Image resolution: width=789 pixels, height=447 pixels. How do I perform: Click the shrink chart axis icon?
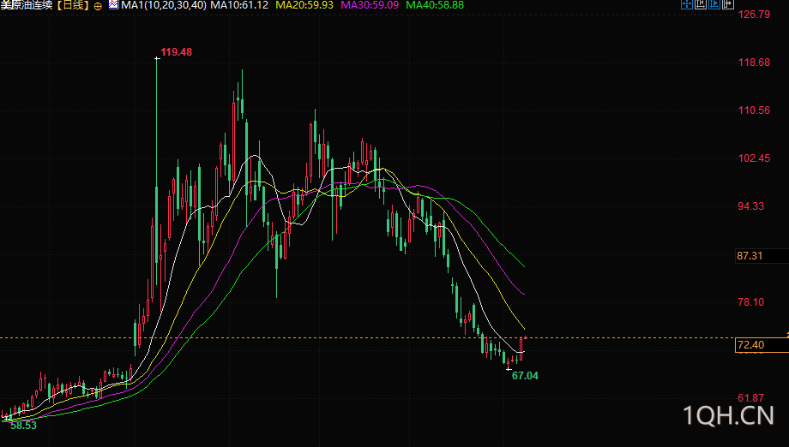point(701,4)
